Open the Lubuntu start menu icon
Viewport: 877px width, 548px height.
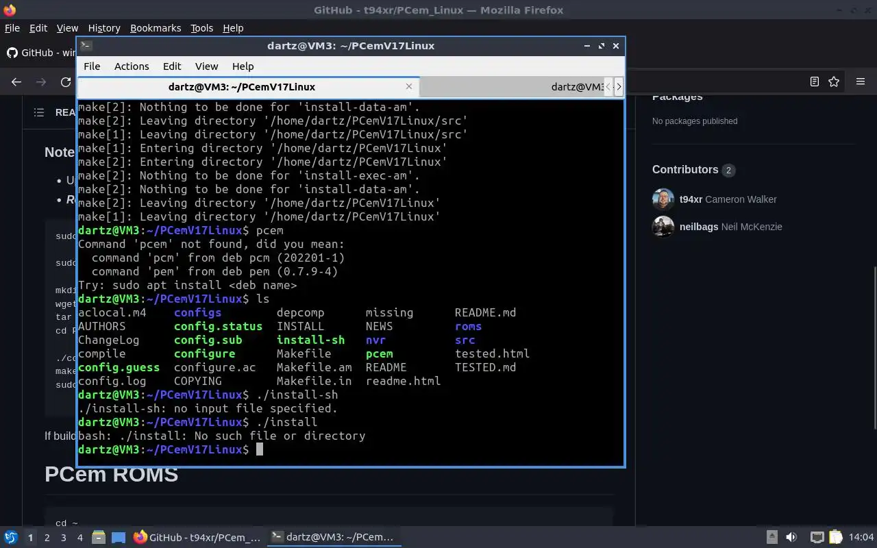click(x=11, y=538)
